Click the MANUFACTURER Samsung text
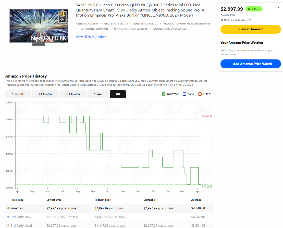 click(x=131, y=29)
